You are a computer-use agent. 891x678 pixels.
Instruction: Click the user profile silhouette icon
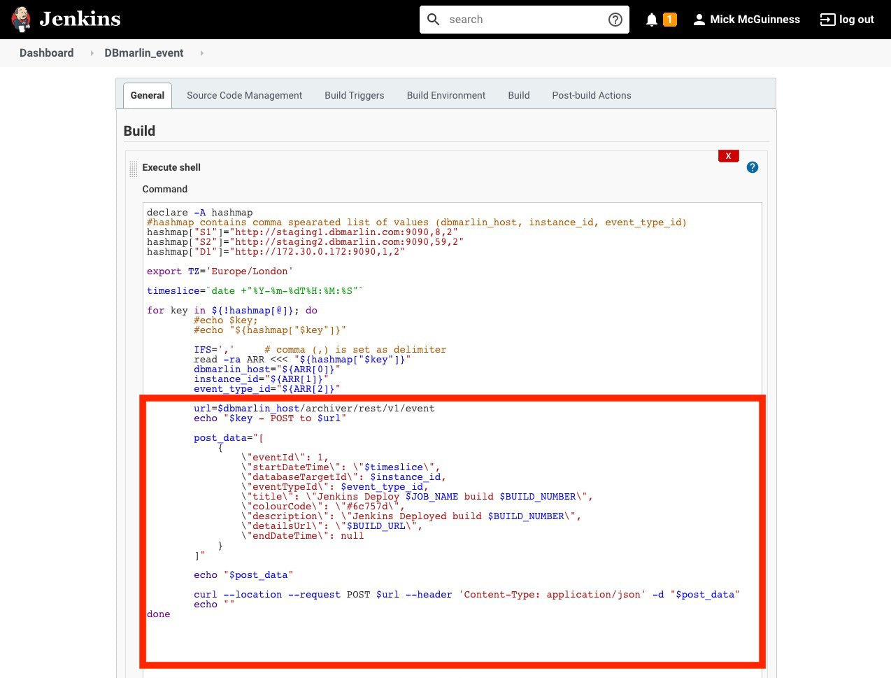(x=699, y=20)
